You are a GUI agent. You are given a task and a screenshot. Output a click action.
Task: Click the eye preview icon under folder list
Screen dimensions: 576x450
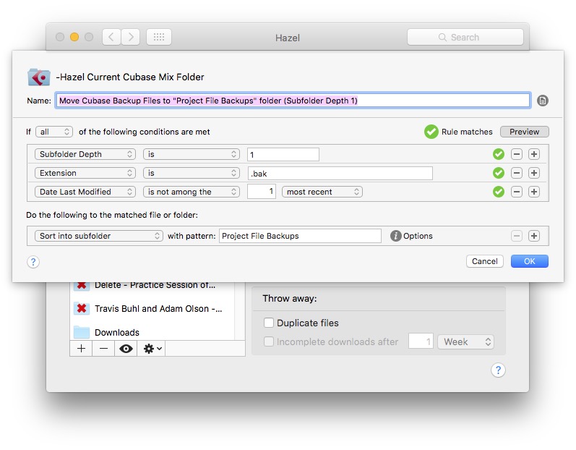(126, 348)
